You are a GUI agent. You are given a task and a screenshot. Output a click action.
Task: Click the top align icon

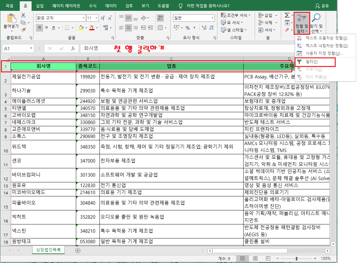pos(121,18)
